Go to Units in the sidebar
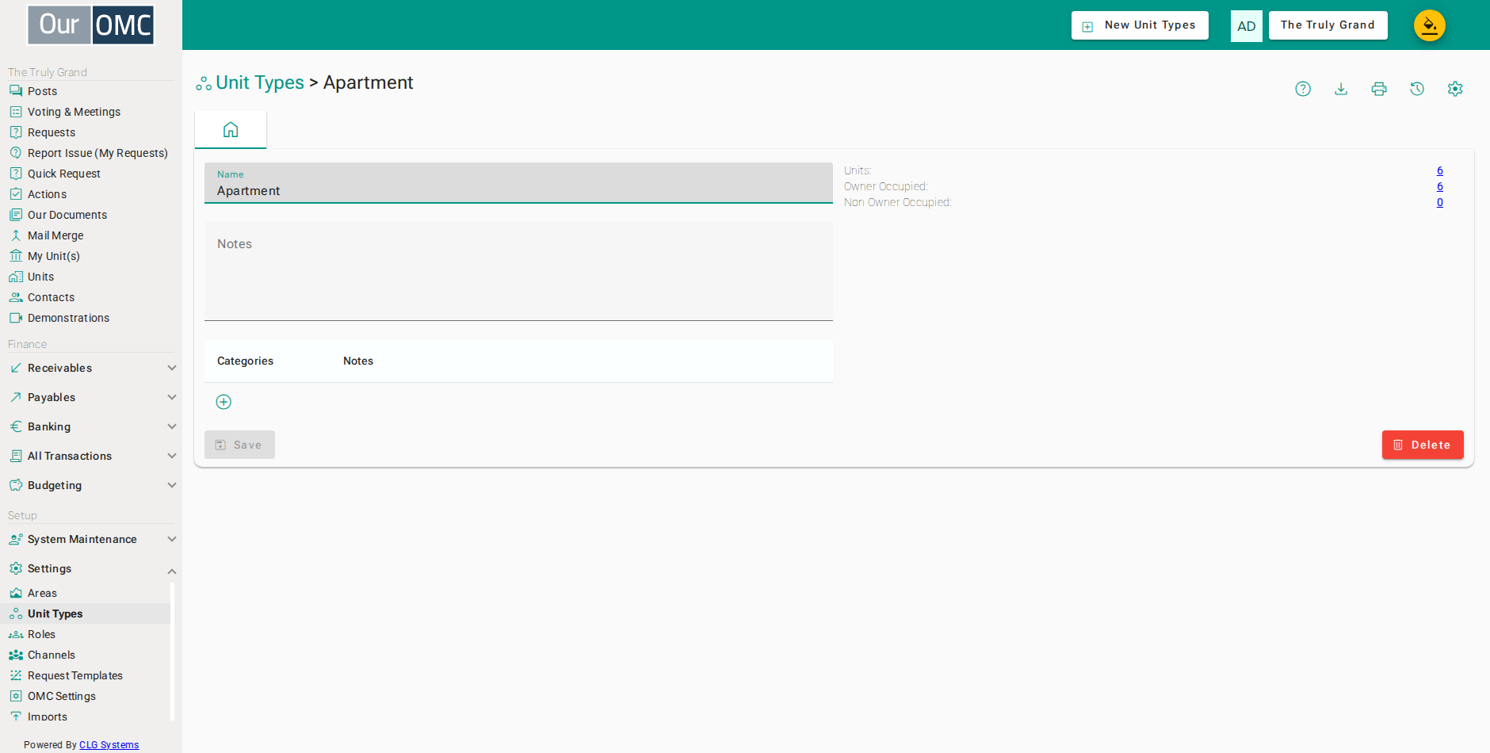Image resolution: width=1490 pixels, height=753 pixels. (41, 277)
